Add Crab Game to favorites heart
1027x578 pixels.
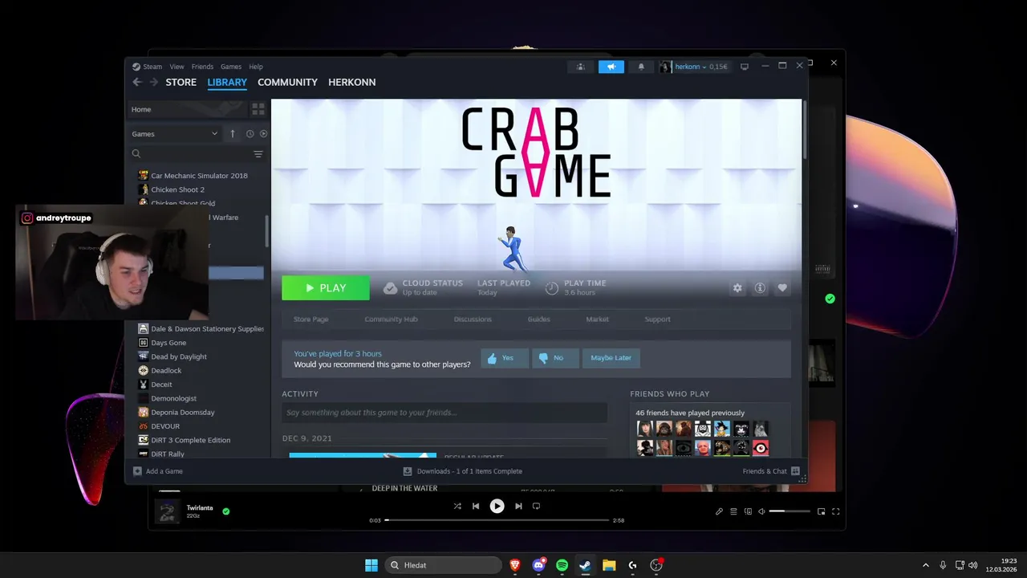pos(782,288)
